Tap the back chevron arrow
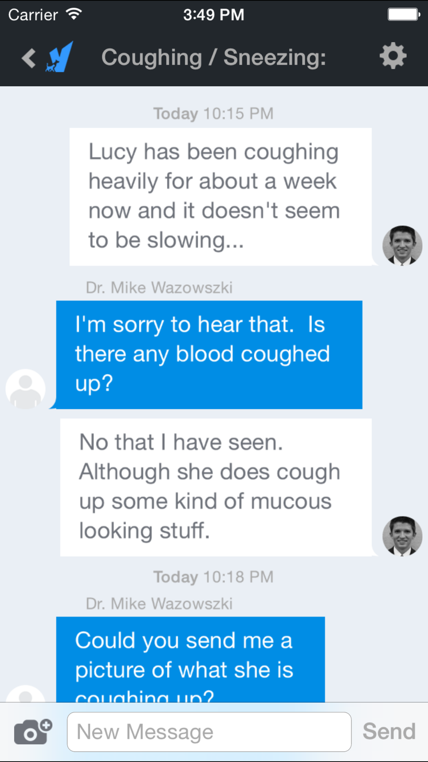This screenshot has width=428, height=762. (x=29, y=58)
